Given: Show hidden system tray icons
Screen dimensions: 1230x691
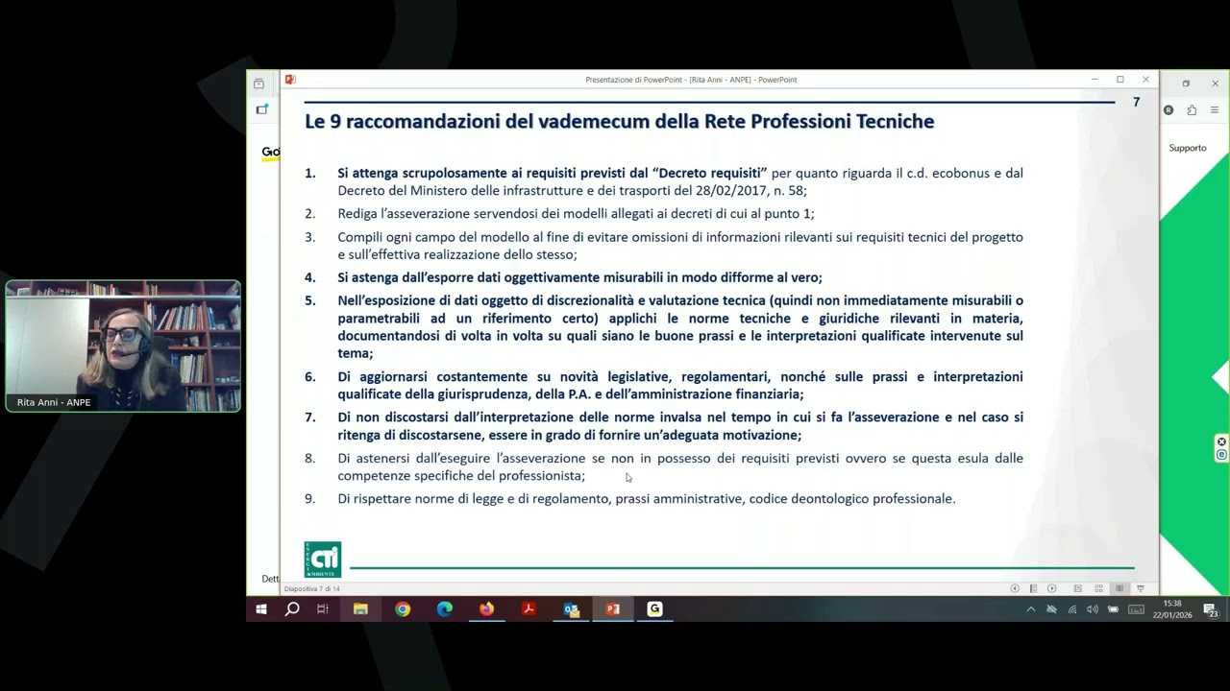Looking at the screenshot, I should coord(1031,609).
